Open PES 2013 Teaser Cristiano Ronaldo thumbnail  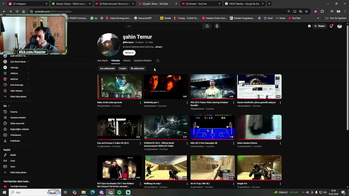tap(213, 87)
